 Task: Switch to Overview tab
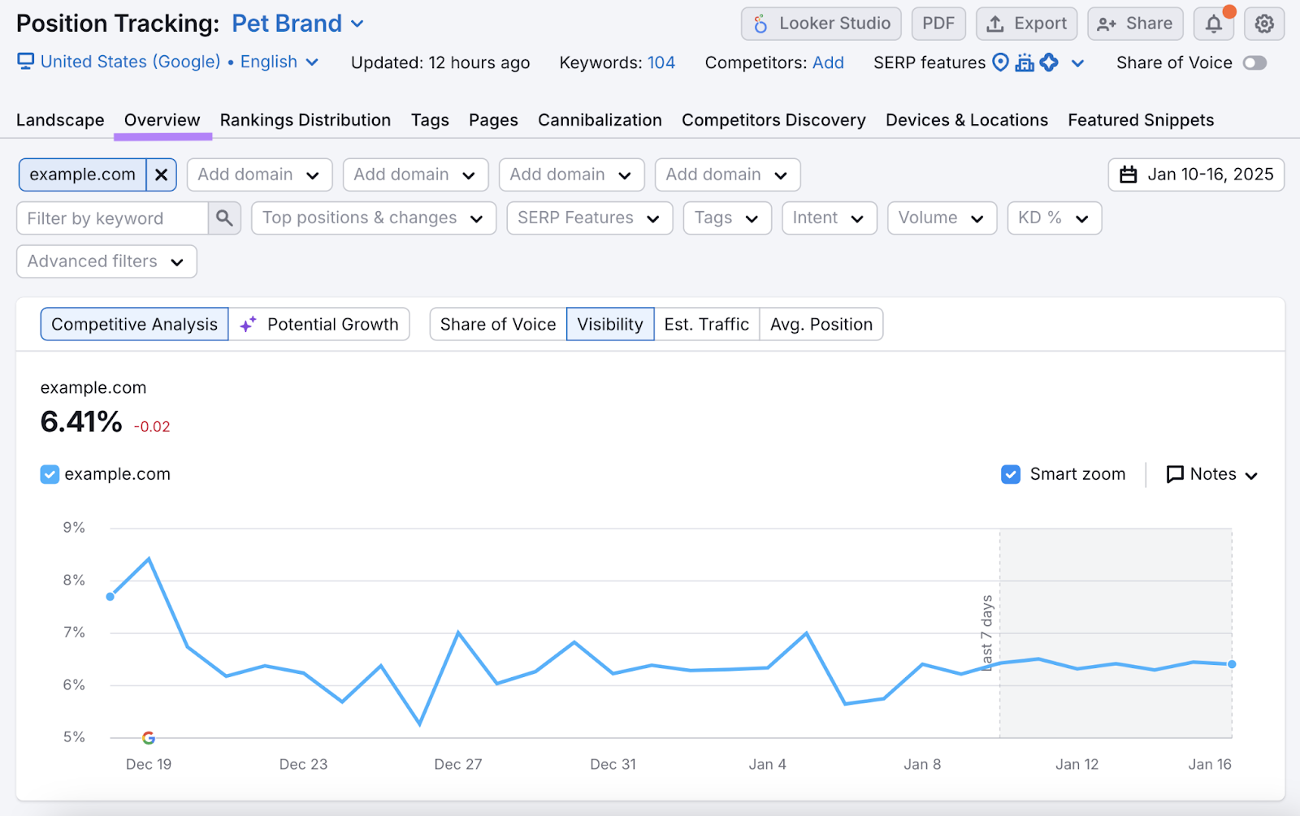tap(162, 120)
